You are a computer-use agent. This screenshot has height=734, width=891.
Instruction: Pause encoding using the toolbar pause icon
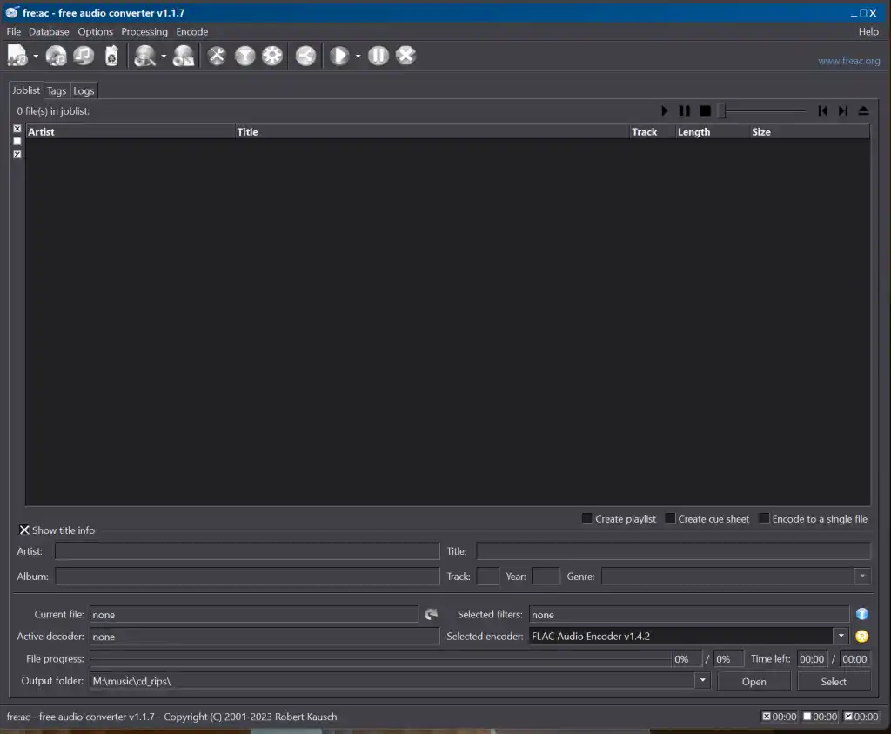(378, 56)
